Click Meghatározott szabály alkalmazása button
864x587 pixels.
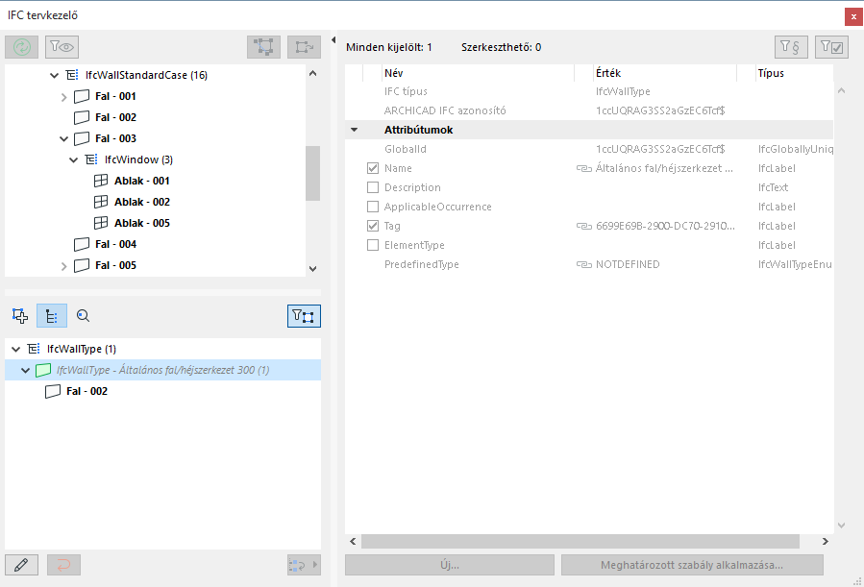pyautogui.click(x=692, y=565)
